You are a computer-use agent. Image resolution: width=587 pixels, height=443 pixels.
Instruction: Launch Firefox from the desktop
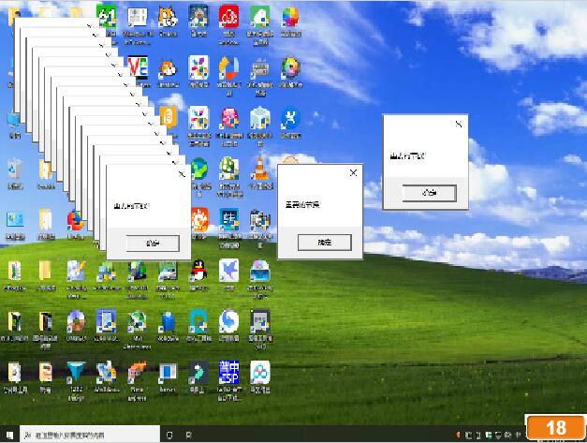75,221
